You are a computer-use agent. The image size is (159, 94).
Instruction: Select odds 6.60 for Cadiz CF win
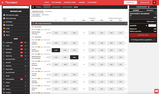(x=56, y=64)
